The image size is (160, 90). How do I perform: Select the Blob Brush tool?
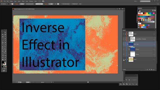[x=3, y=43]
